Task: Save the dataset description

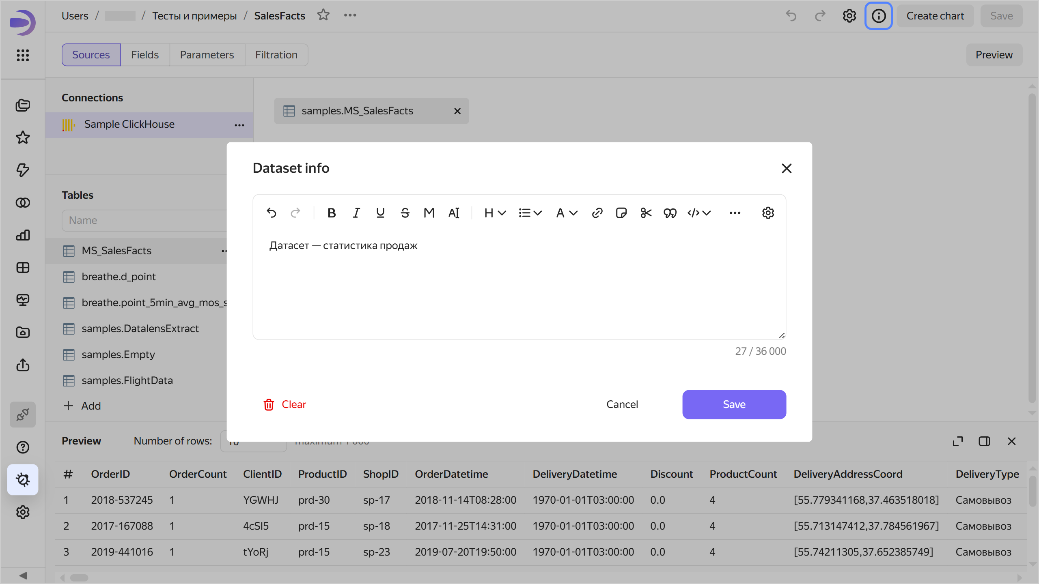Action: (x=734, y=404)
